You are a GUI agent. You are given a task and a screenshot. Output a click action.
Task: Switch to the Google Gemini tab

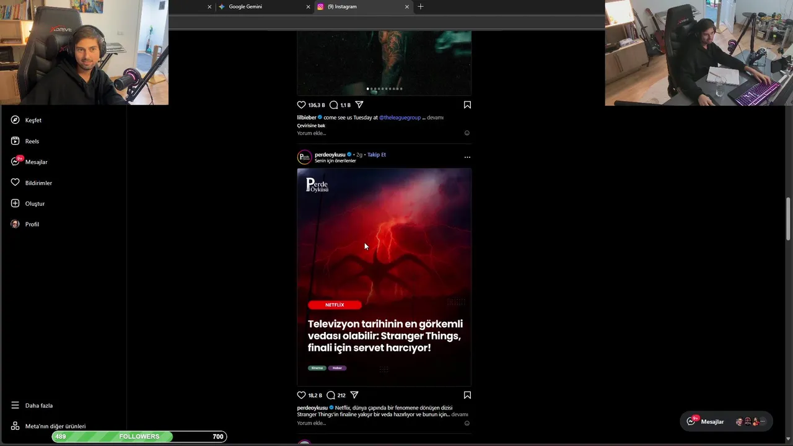264,7
